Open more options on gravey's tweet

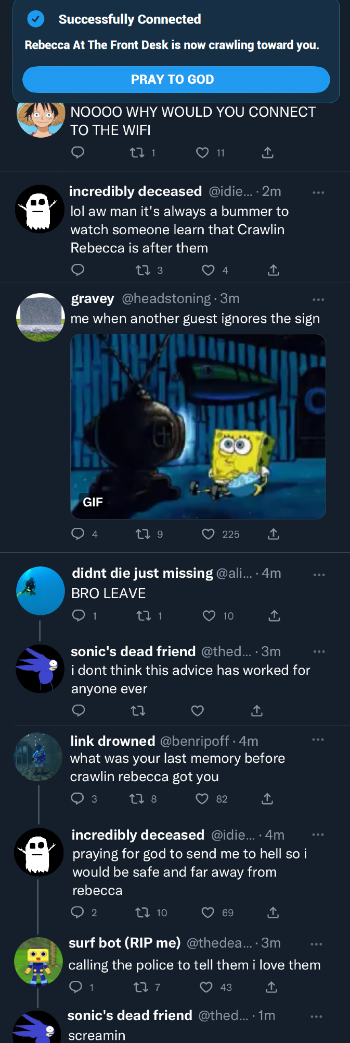(x=318, y=299)
